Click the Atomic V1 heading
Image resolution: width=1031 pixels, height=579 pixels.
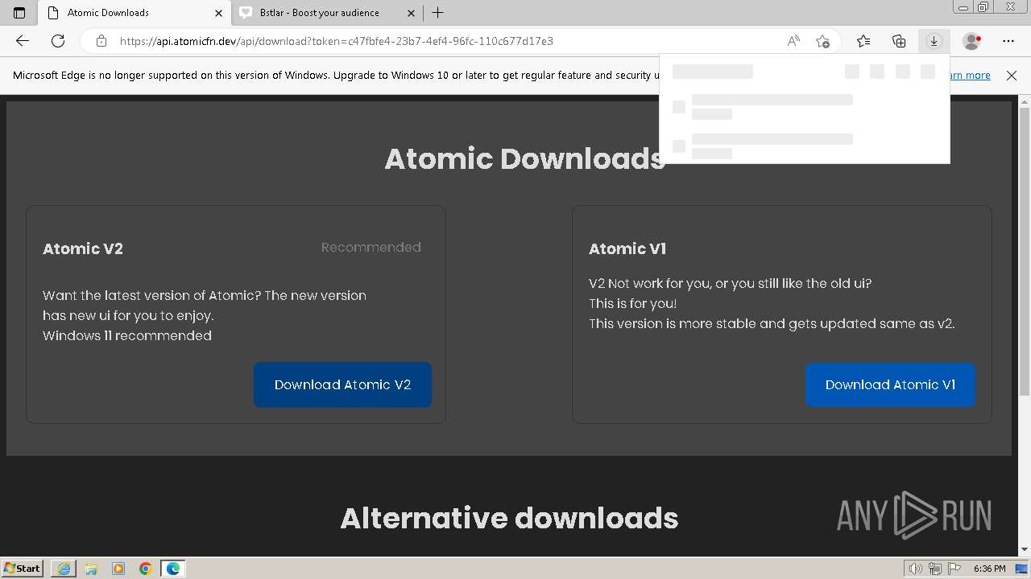pyautogui.click(x=627, y=248)
